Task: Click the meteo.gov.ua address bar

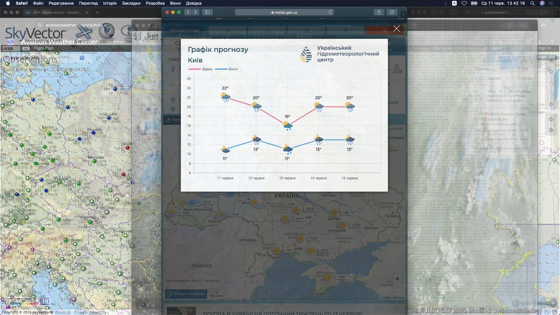Action: coord(285,12)
